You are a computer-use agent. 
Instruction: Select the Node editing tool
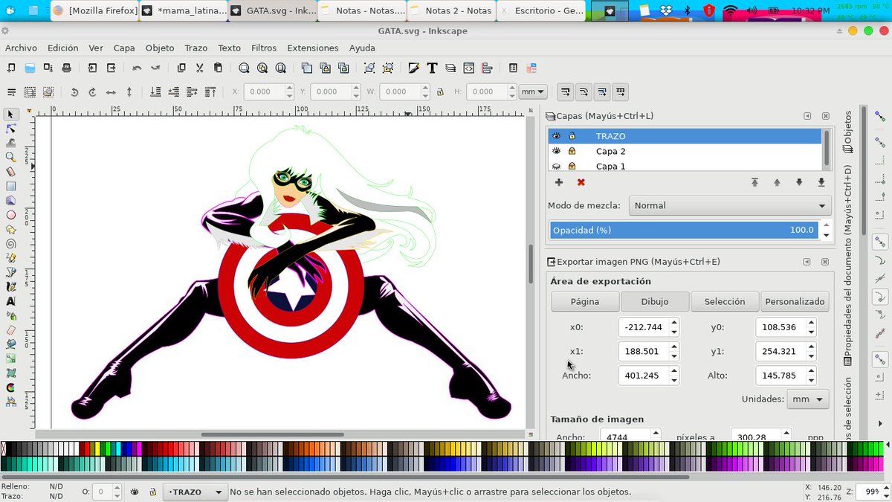click(x=11, y=129)
